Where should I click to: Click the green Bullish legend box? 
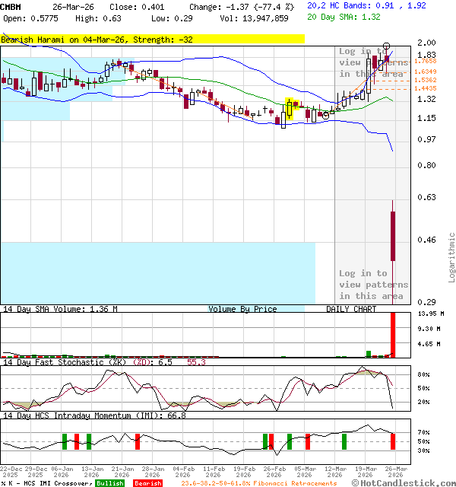109,483
